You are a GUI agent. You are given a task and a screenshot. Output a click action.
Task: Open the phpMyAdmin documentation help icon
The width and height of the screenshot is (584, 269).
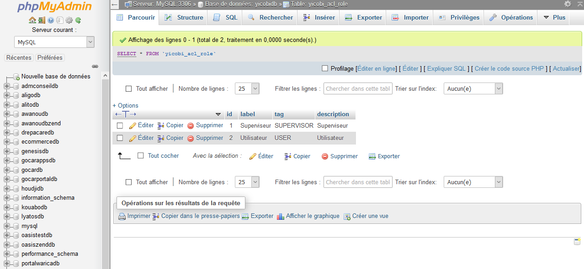tap(51, 20)
